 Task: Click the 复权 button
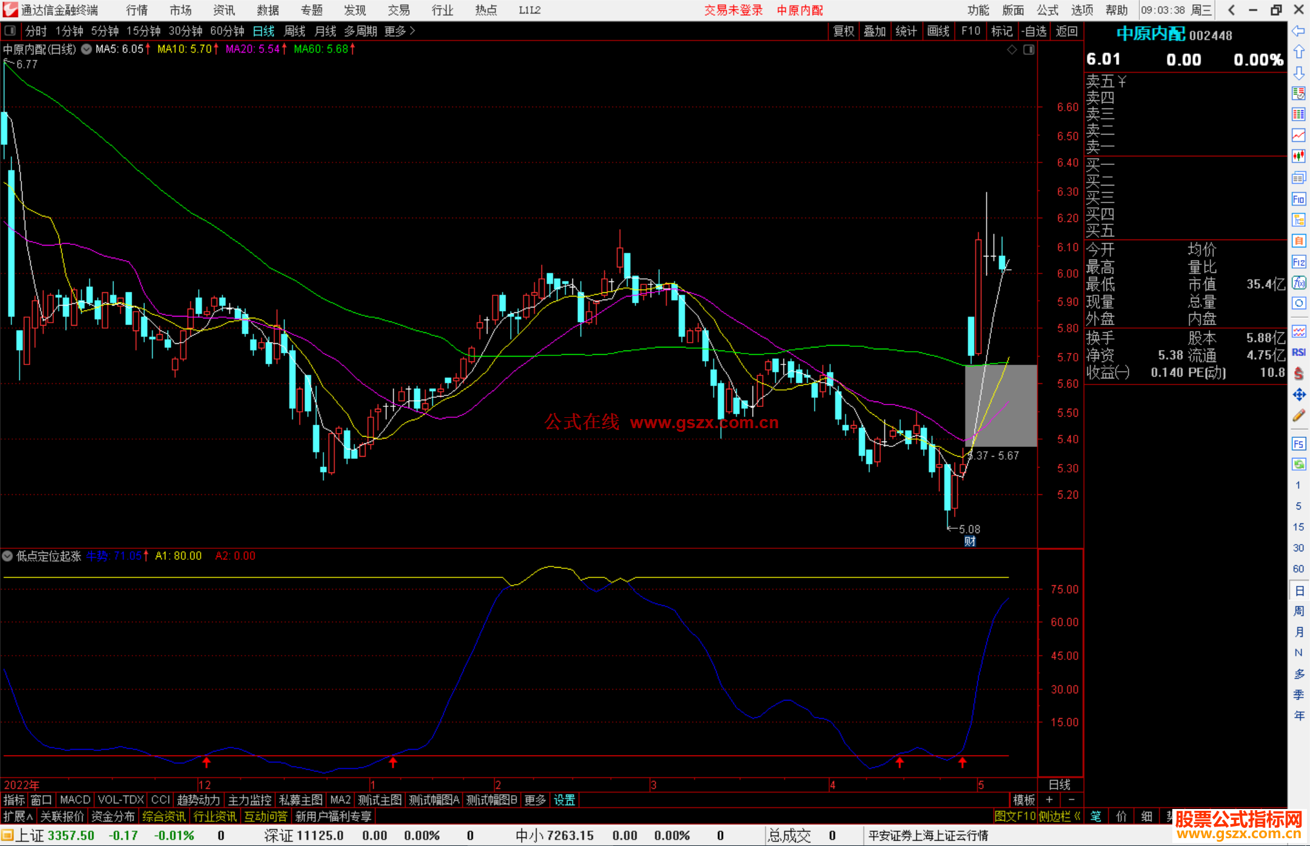pos(843,31)
